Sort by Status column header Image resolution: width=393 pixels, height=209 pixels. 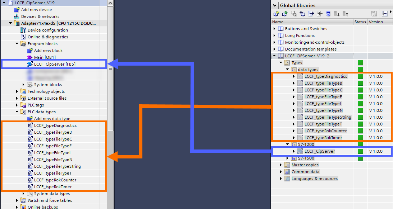point(360,22)
